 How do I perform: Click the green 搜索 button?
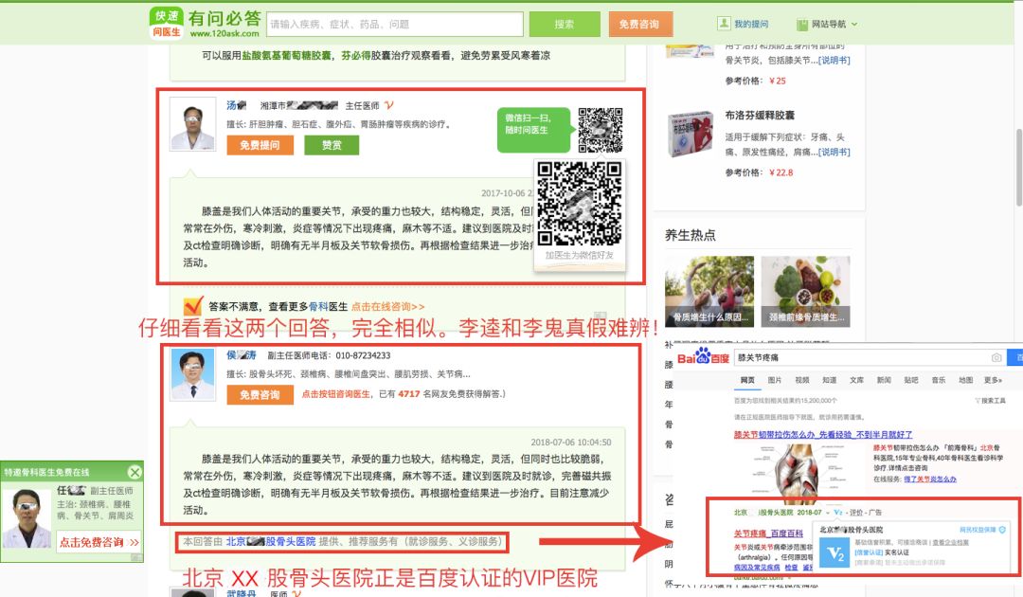[565, 23]
